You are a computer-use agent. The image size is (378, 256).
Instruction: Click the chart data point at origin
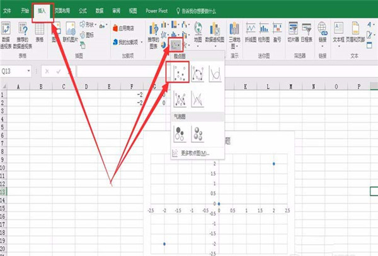219,204
